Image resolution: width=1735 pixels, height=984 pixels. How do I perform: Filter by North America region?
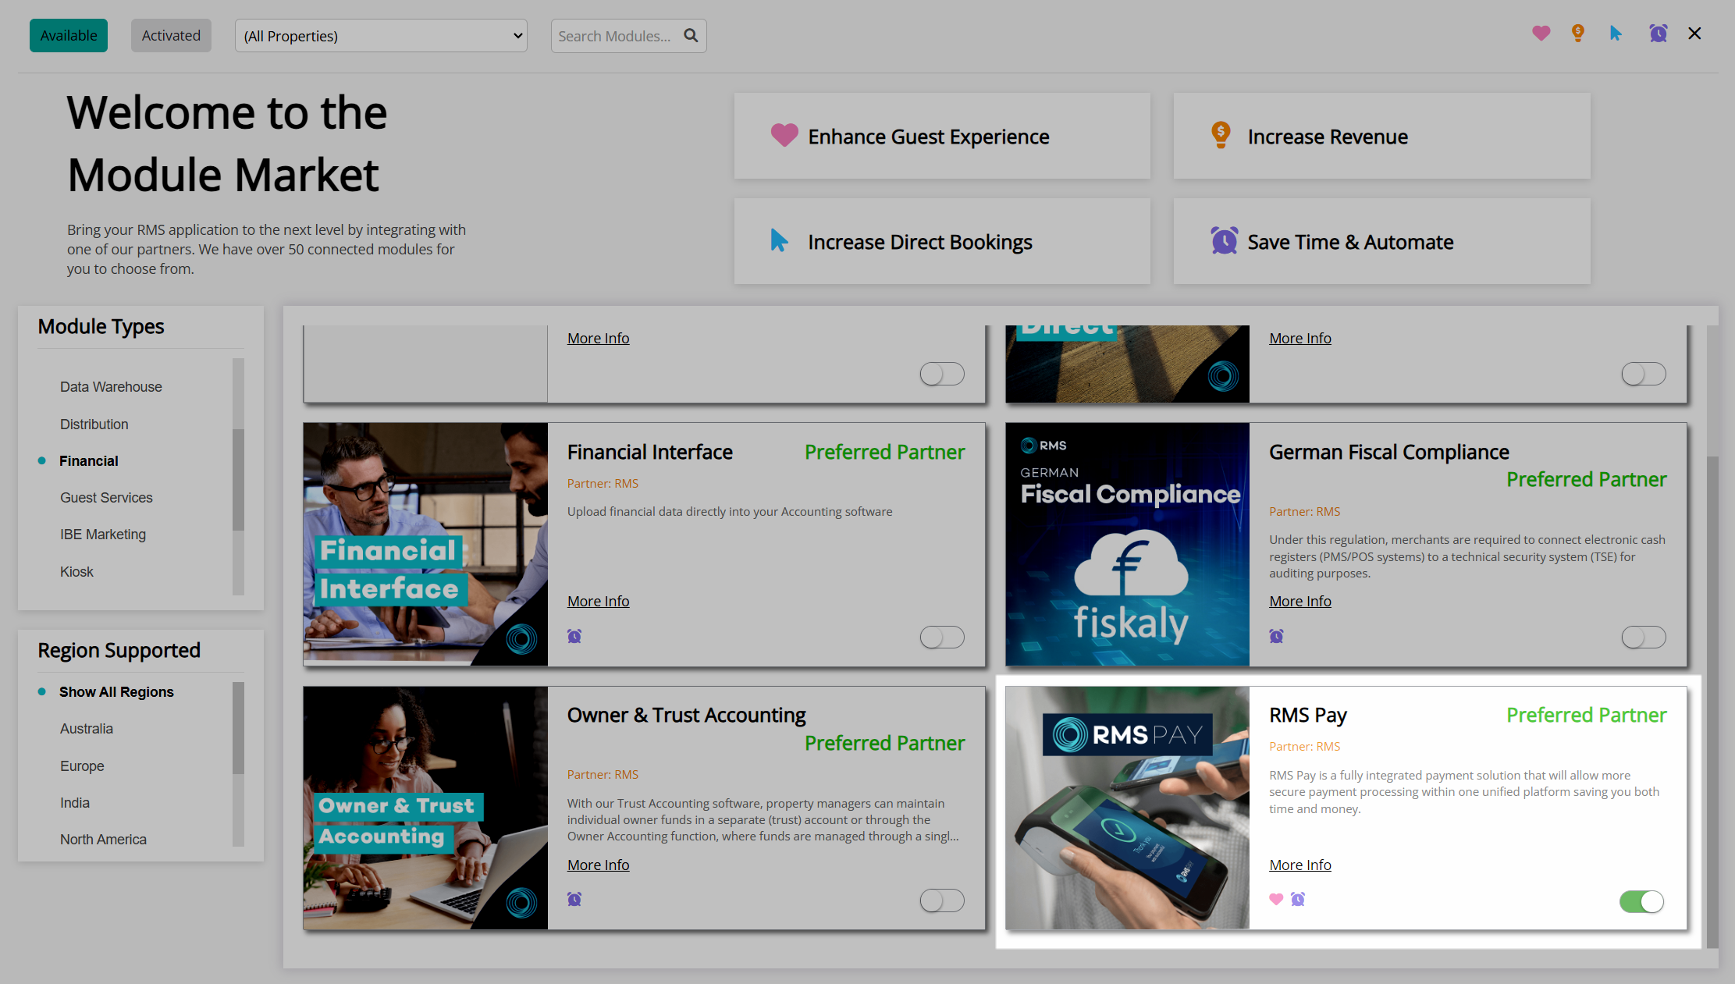103,839
